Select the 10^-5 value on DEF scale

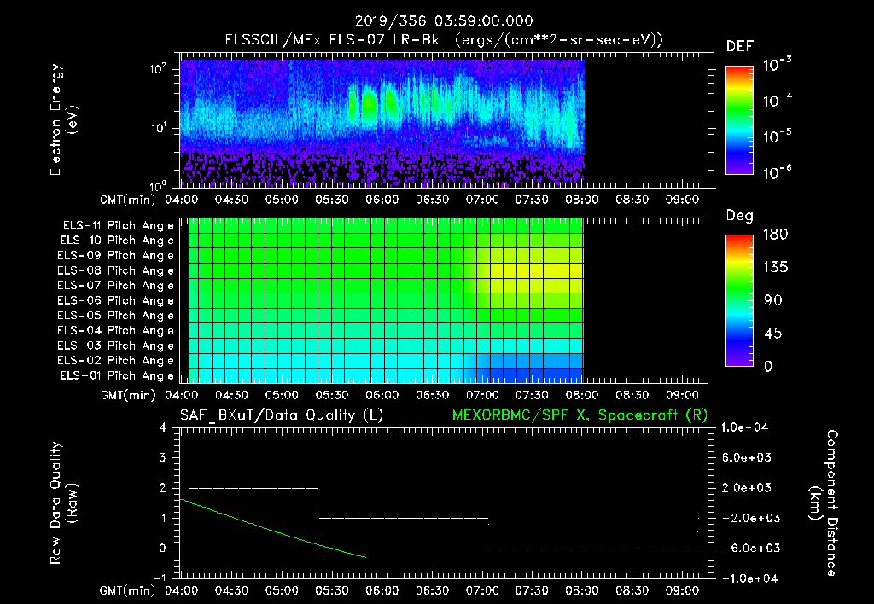click(x=777, y=136)
